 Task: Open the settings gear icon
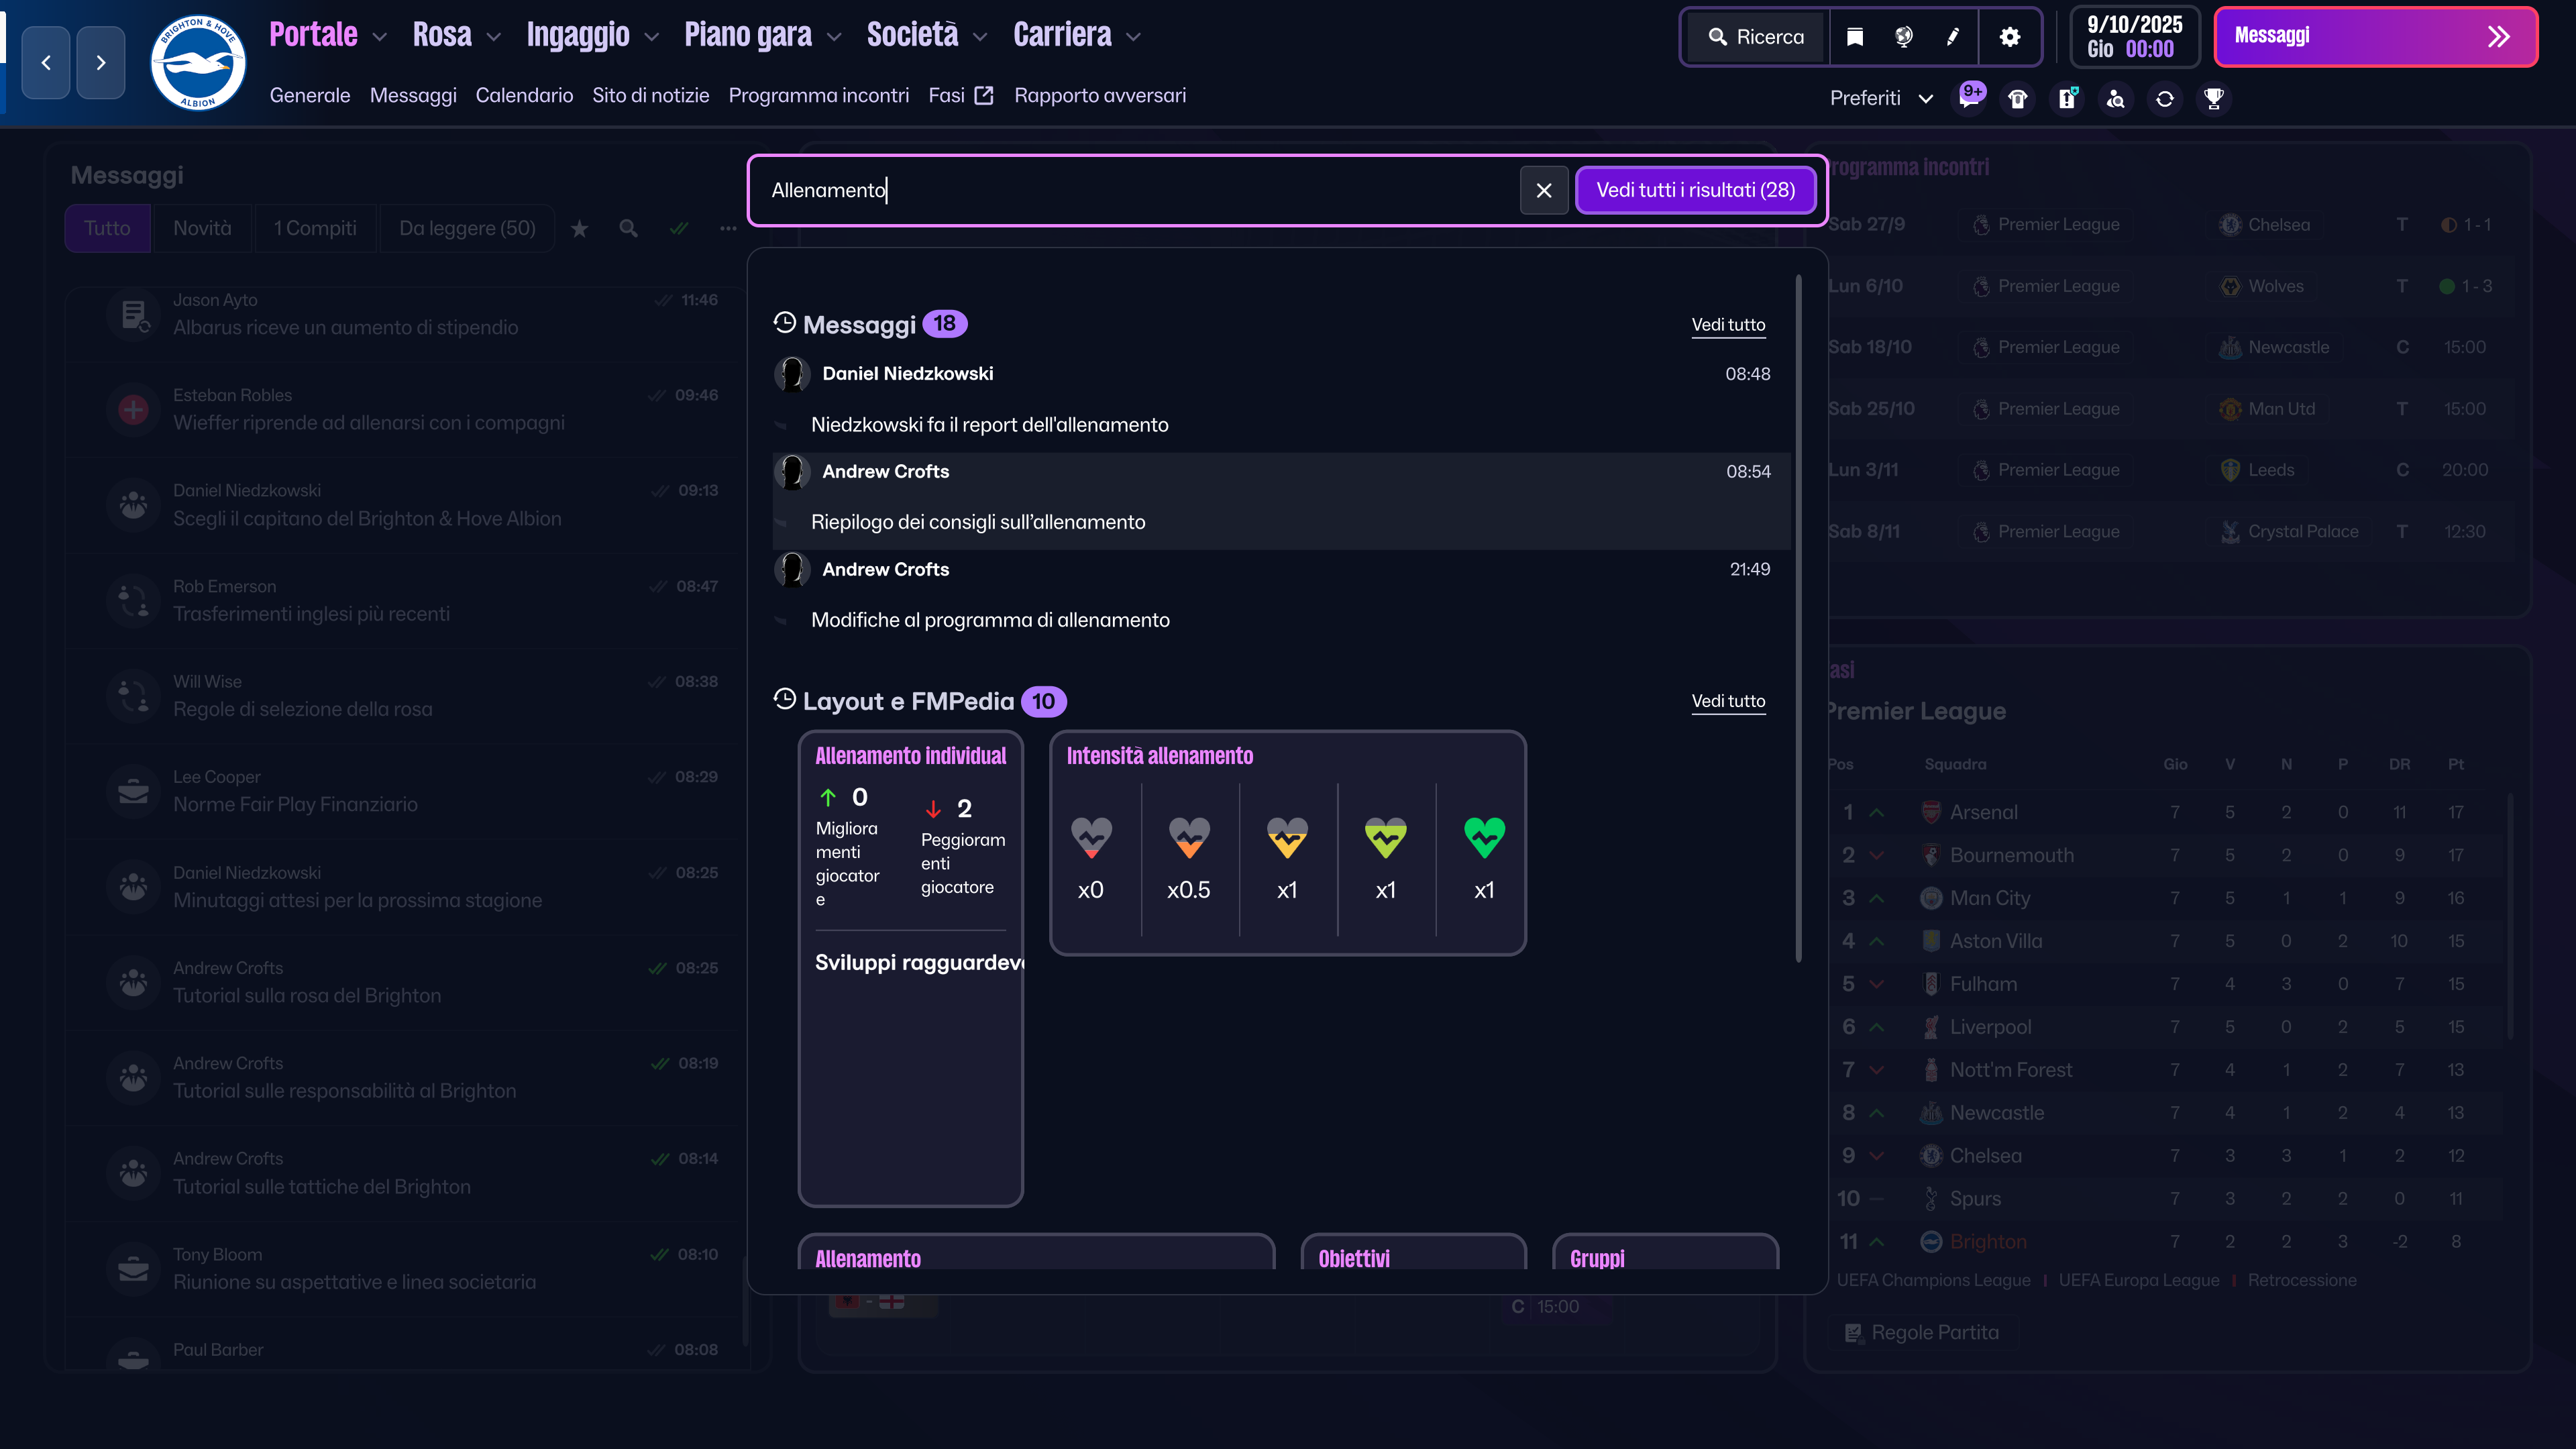click(2009, 37)
